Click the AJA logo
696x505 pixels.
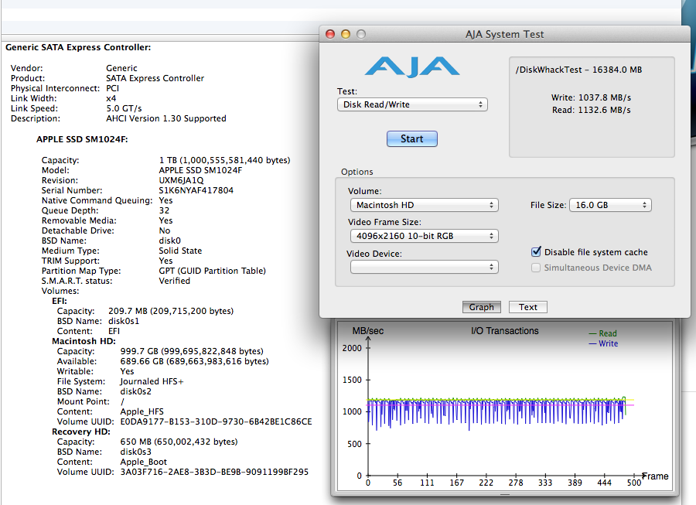click(412, 66)
